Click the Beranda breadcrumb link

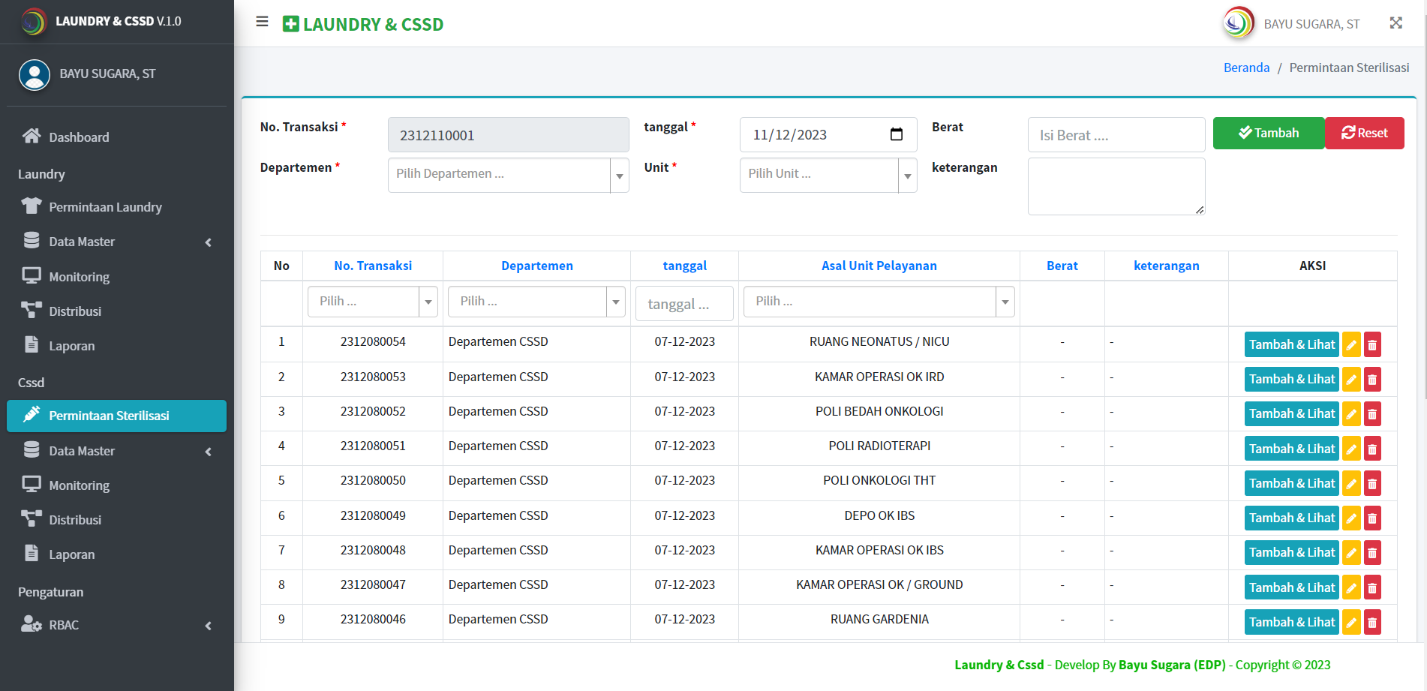[x=1246, y=68]
